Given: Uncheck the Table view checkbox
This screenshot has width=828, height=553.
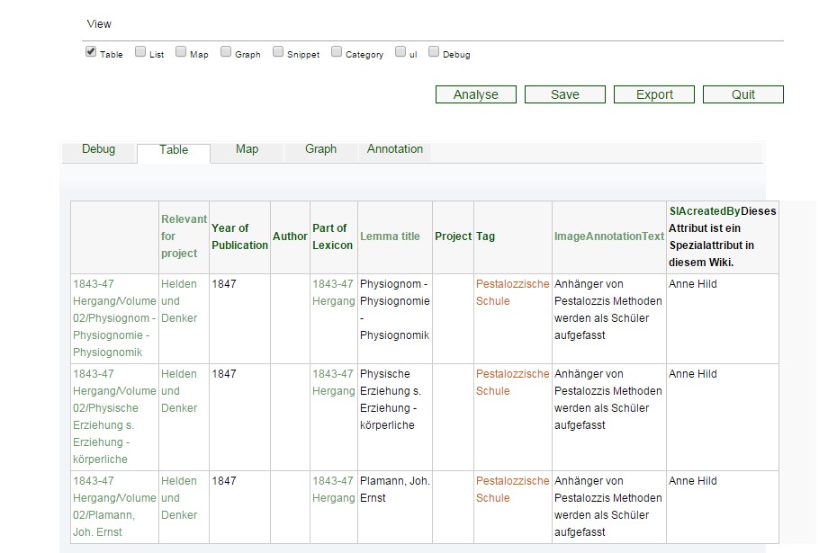Looking at the screenshot, I should click(91, 52).
